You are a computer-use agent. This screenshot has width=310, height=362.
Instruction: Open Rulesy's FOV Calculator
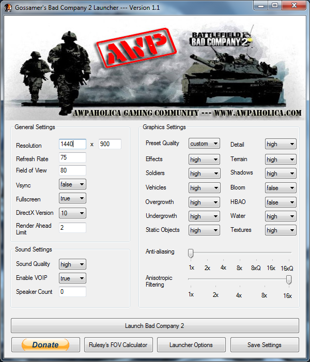coord(117,345)
